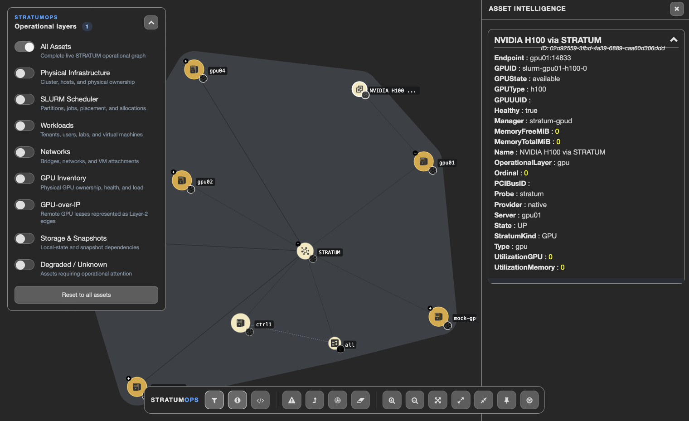Viewport: 689px width, 421px height.
Task: Click the Manager value stratum-gpud
Action: click(x=551, y=121)
